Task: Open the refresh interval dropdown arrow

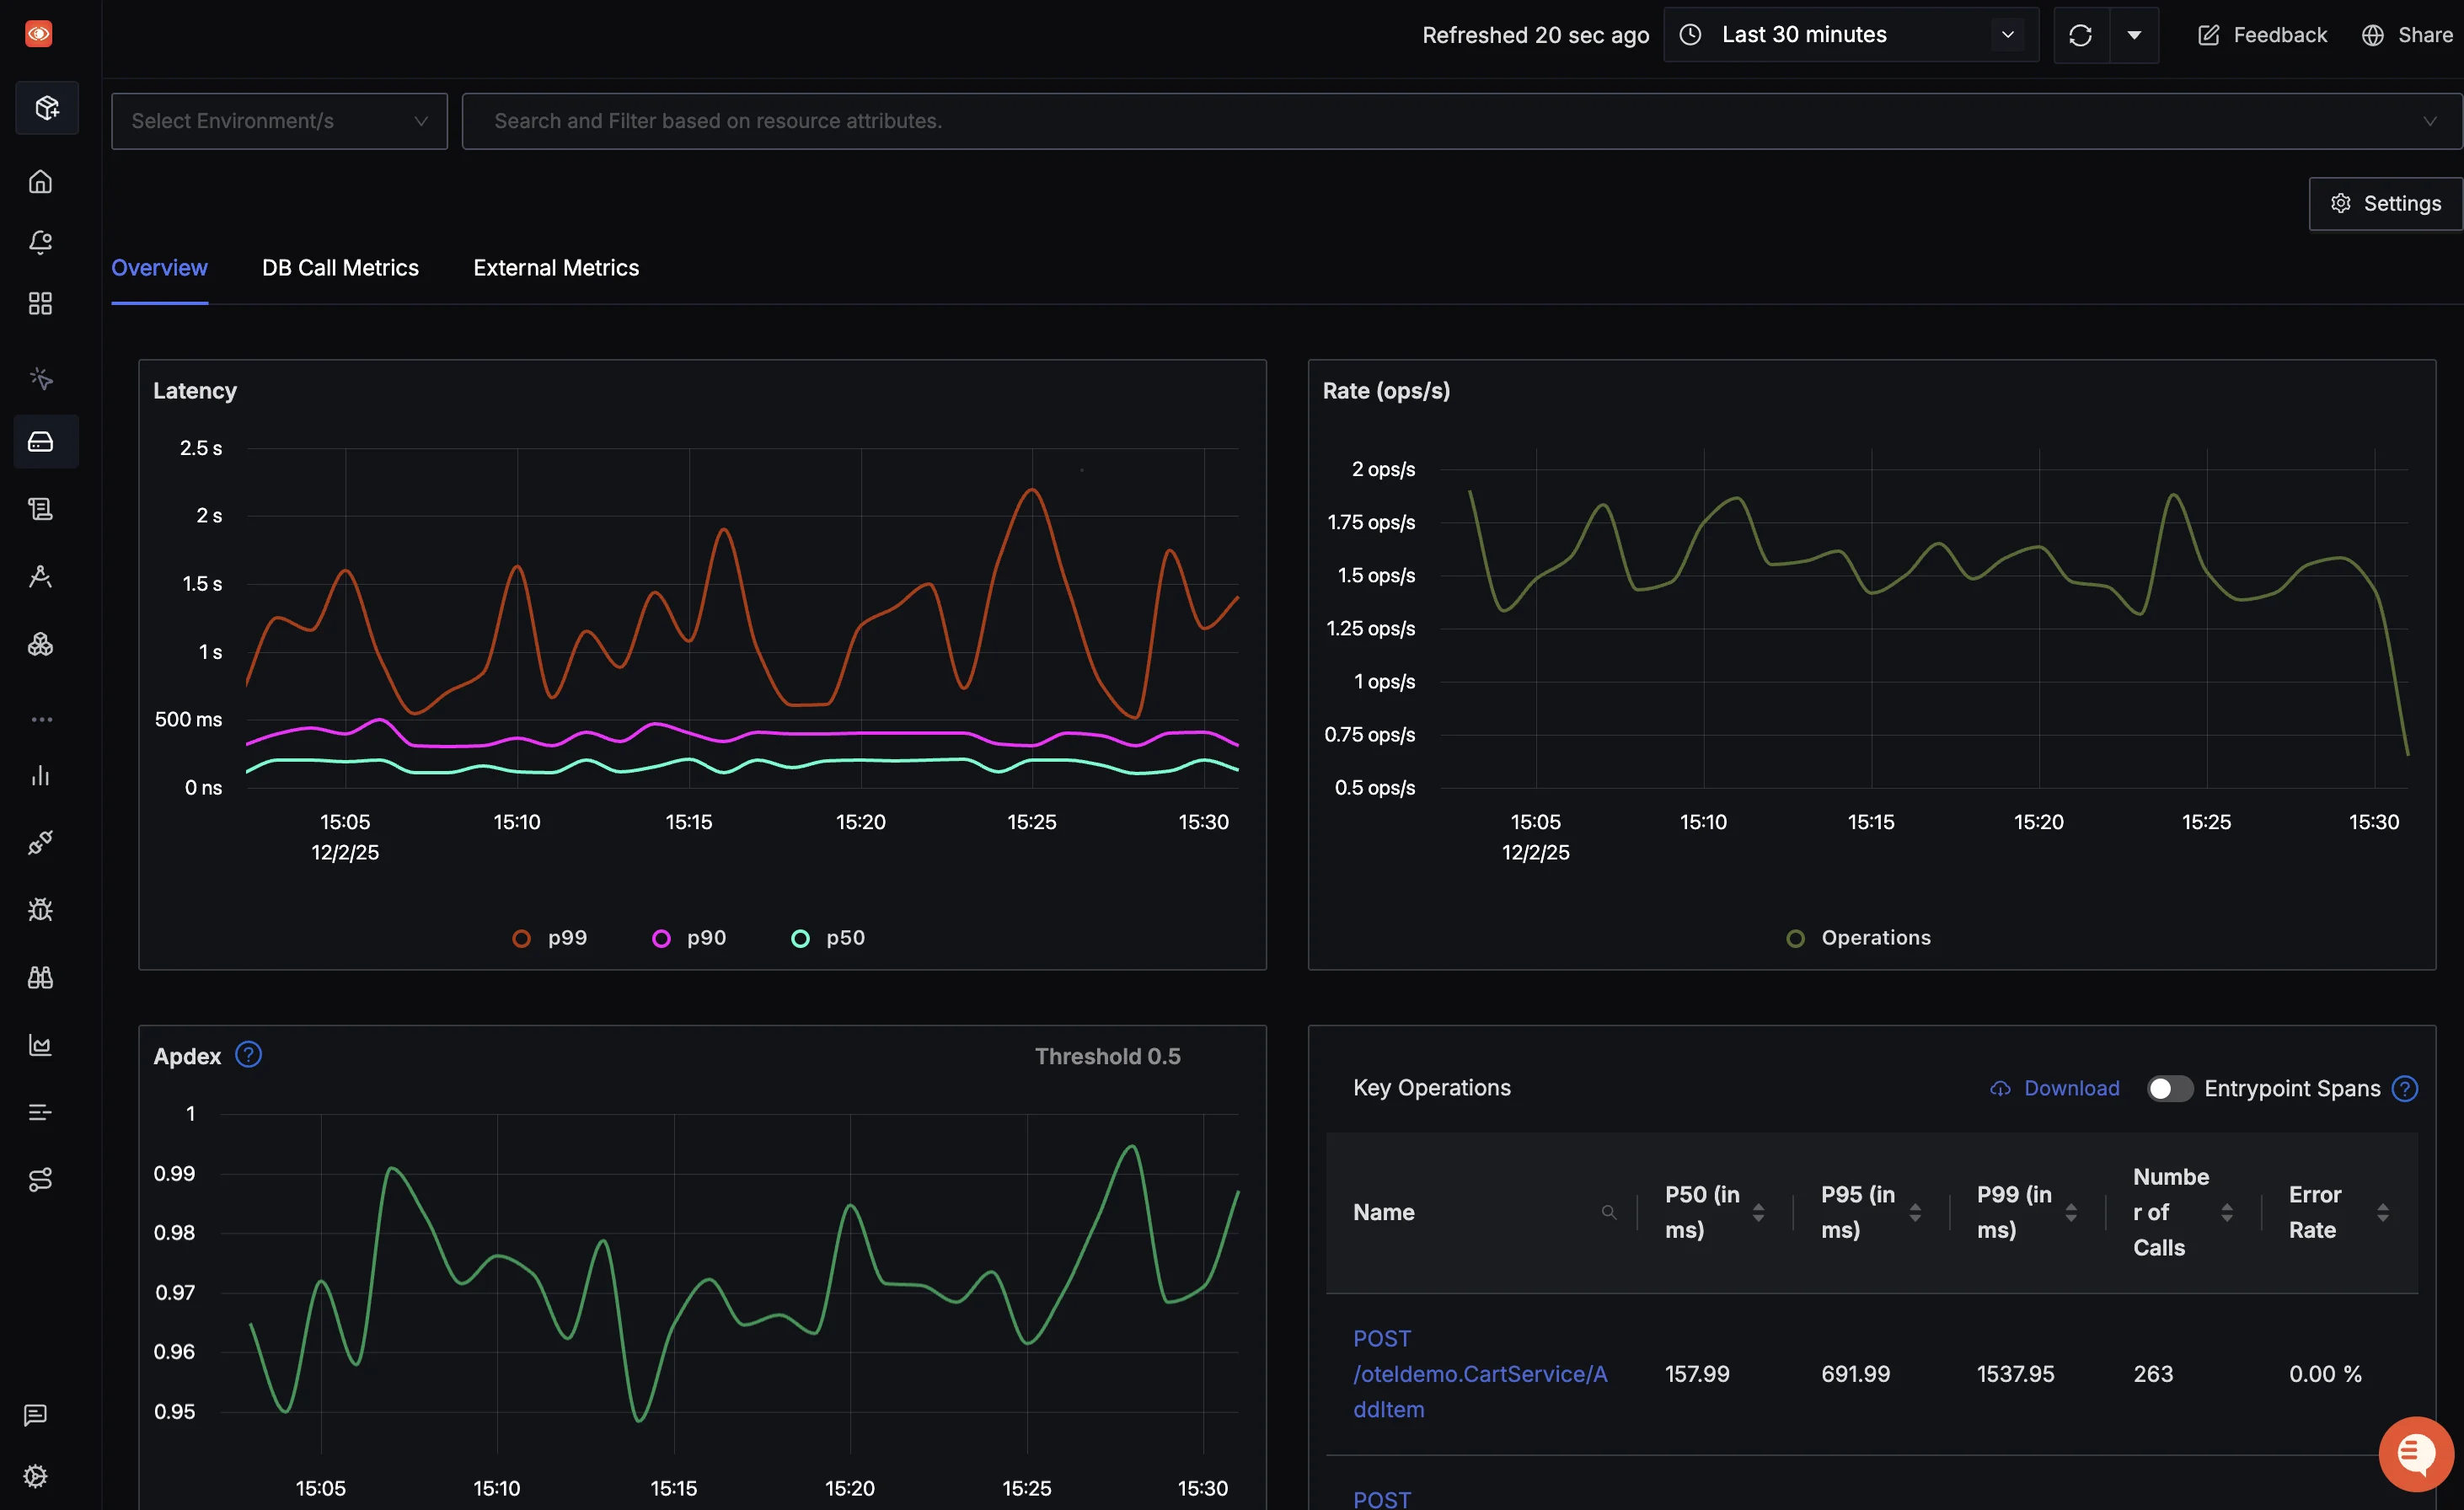Action: tap(2135, 34)
